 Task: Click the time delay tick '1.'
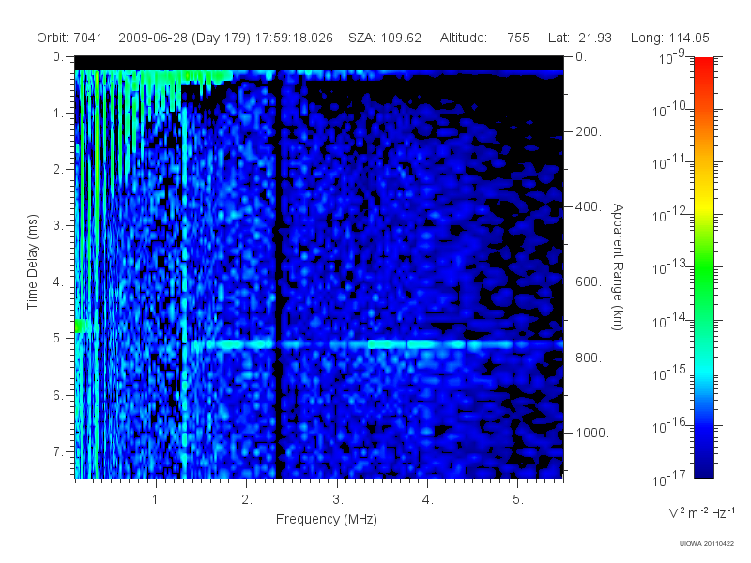coord(58,114)
